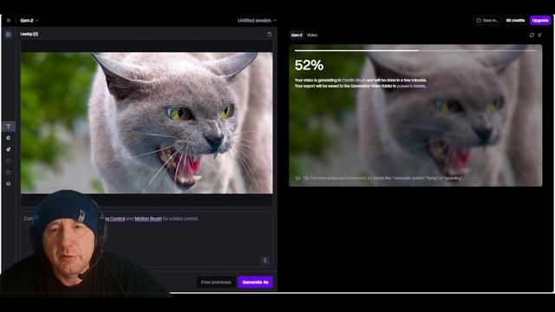The height and width of the screenshot is (312, 555).
Task: Select the input cat image thumbnail
Action: click(x=147, y=123)
